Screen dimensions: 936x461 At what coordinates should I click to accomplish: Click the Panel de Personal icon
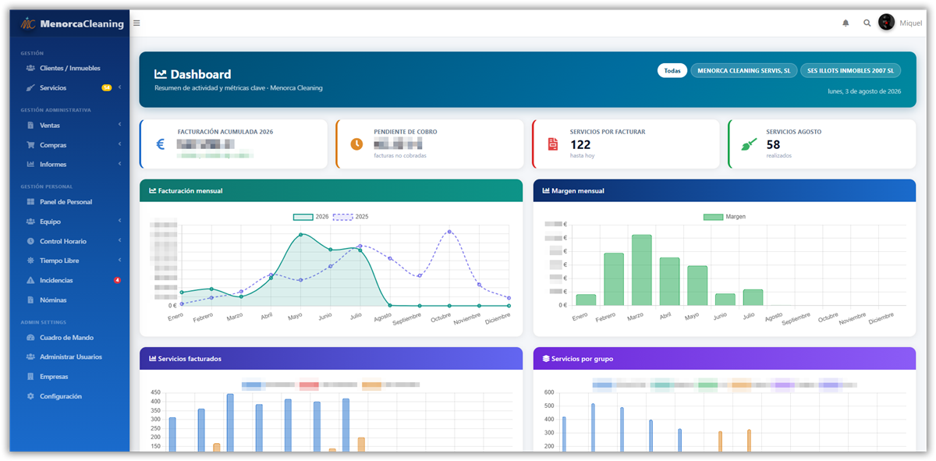coord(30,202)
